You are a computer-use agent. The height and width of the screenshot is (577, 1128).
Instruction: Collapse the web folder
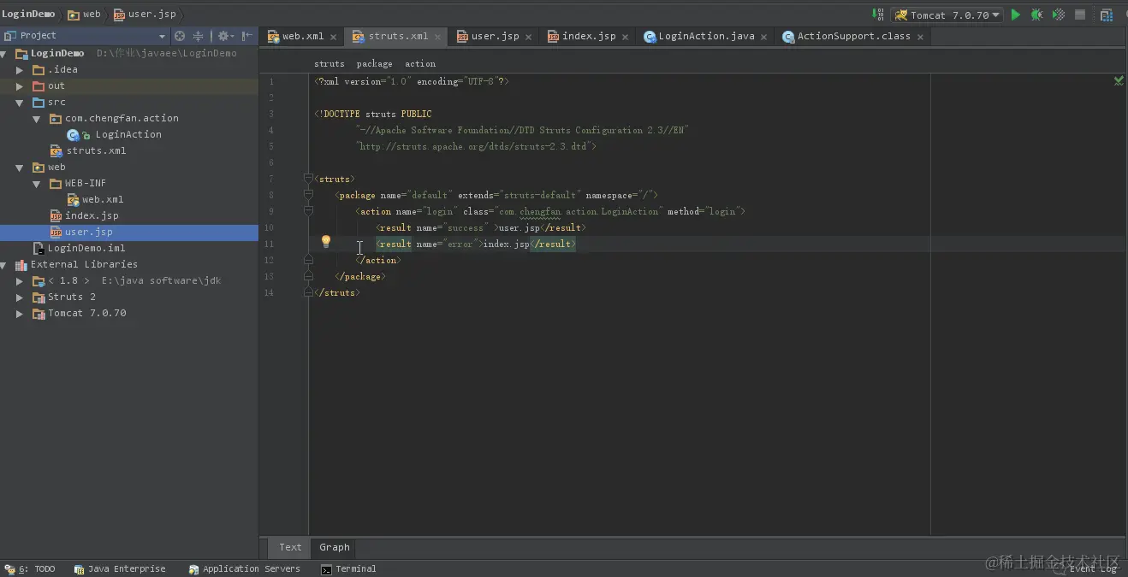(20, 168)
